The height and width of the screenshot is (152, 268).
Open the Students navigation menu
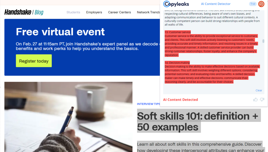[73, 12]
